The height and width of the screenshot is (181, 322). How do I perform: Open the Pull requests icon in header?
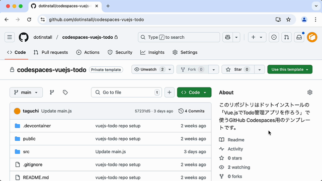(x=286, y=37)
